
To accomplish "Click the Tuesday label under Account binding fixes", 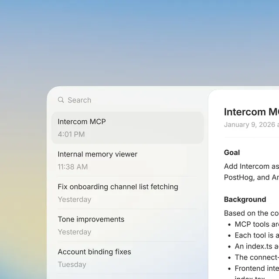I will point(72,265).
